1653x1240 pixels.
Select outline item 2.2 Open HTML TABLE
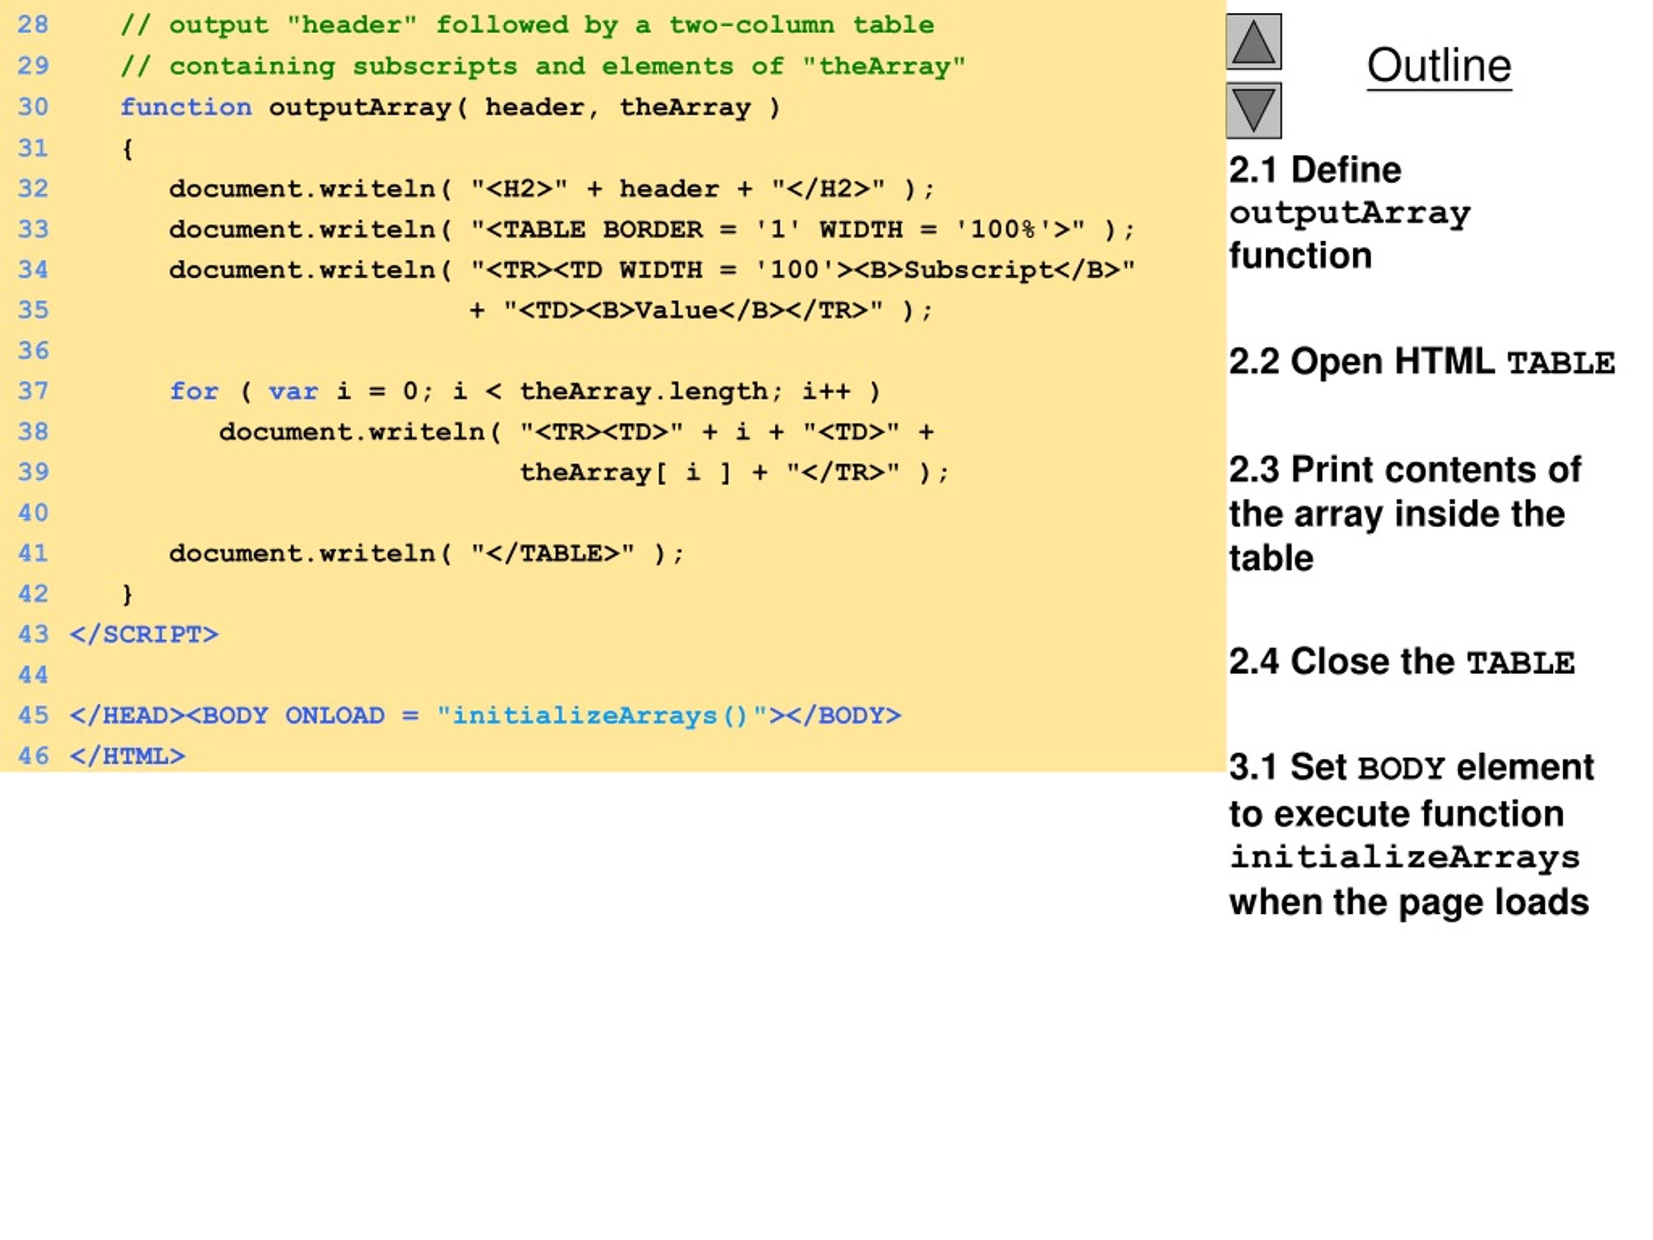(x=1421, y=362)
